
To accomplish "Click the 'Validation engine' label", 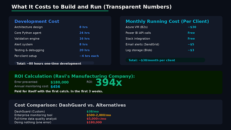I will 27,39.
